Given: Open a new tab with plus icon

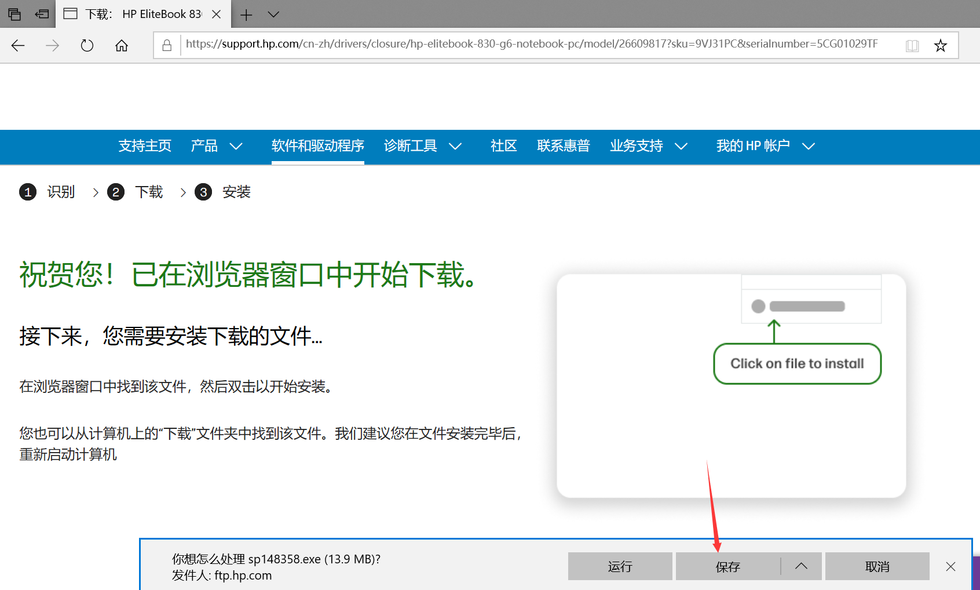Looking at the screenshot, I should pos(246,14).
